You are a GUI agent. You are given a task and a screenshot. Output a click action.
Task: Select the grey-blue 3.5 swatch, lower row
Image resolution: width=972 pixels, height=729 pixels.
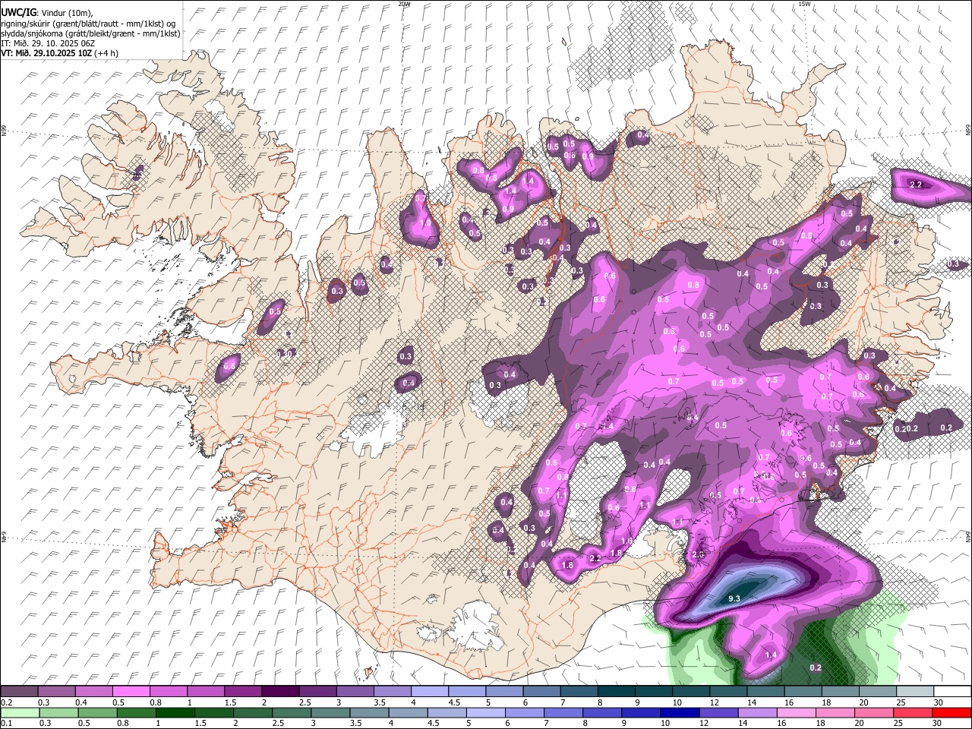[x=368, y=713]
